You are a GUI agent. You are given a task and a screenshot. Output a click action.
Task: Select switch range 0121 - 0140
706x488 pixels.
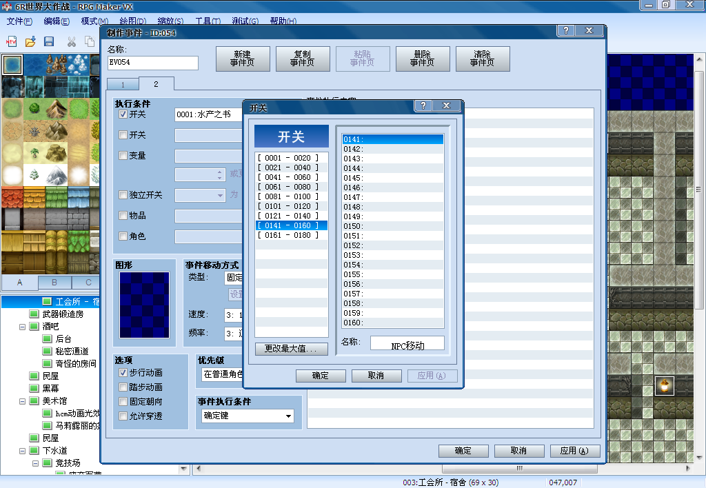click(x=292, y=216)
